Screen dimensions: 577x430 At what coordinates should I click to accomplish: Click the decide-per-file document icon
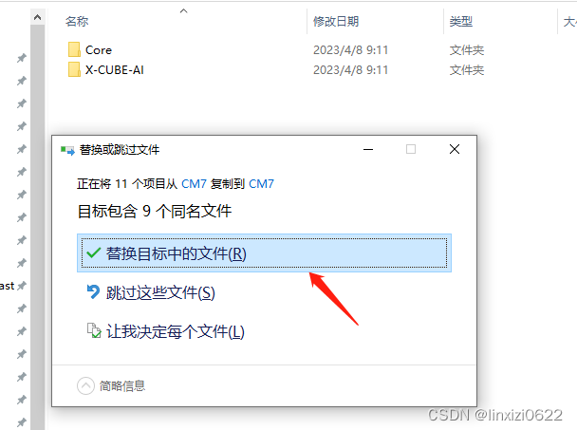pyautogui.click(x=94, y=330)
